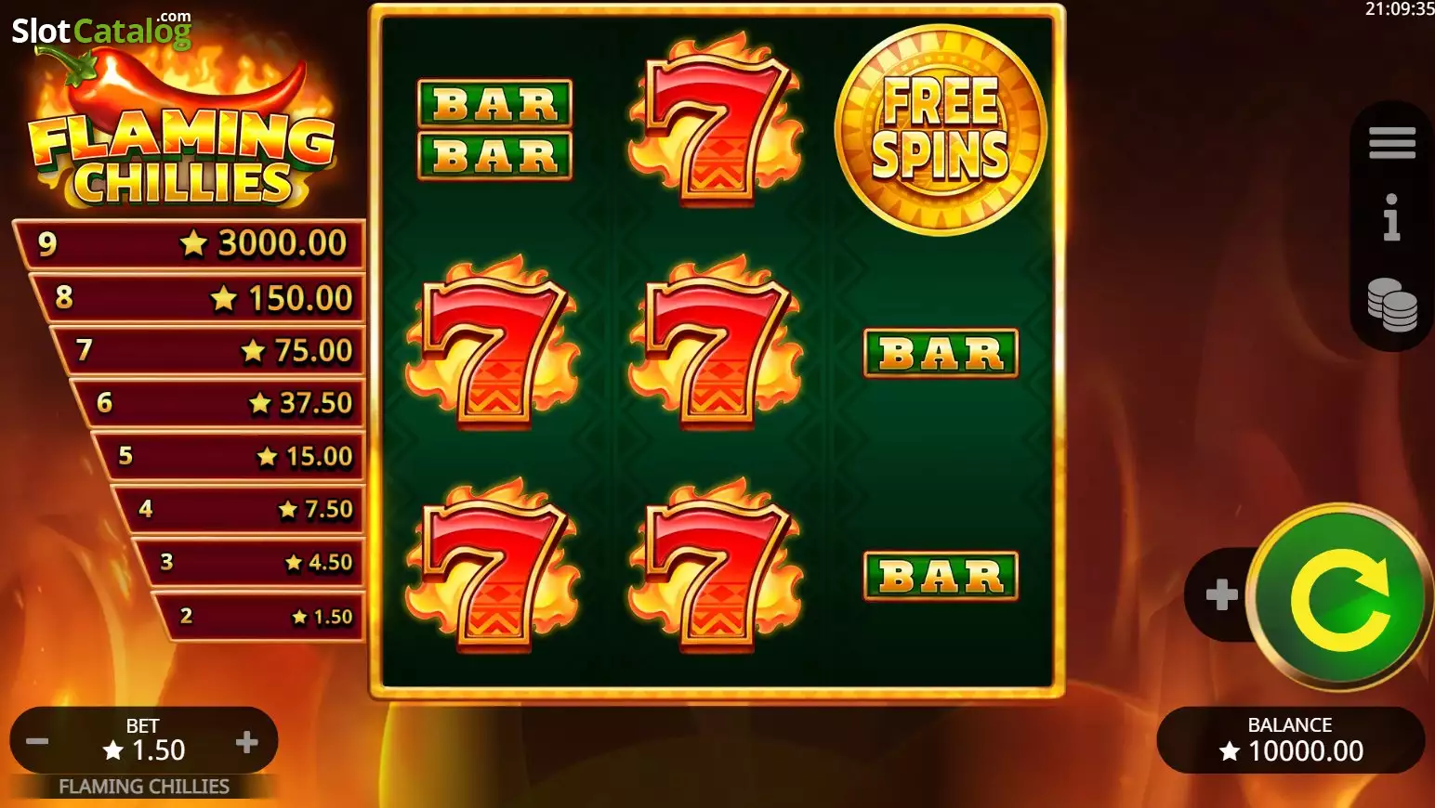Select the 9 symbols 3000.00 paytable row

coord(191,244)
